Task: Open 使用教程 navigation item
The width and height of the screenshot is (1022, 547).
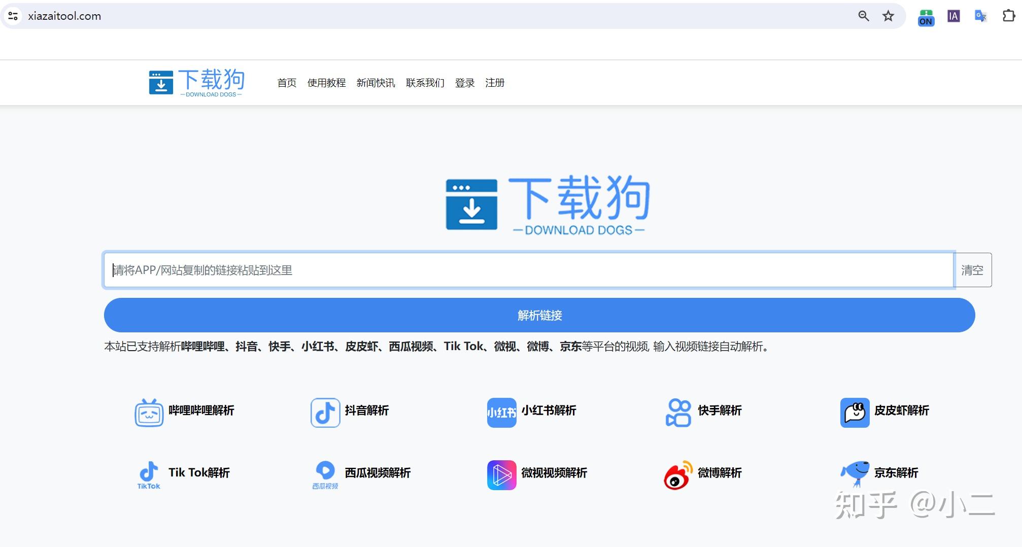Action: pos(326,83)
